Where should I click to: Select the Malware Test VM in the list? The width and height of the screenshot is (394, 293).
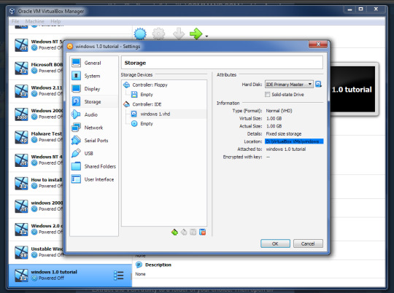(x=36, y=136)
